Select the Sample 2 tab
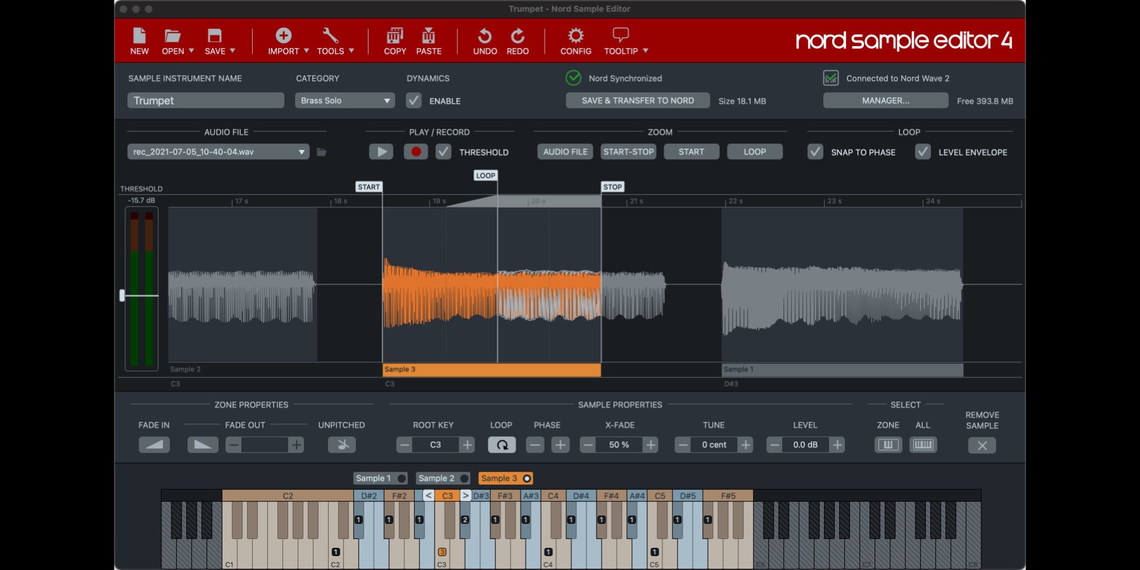This screenshot has height=570, width=1140. pos(443,478)
